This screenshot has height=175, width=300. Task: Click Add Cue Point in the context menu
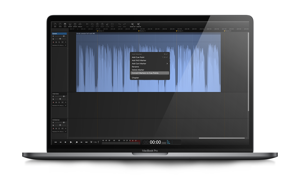point(138,57)
